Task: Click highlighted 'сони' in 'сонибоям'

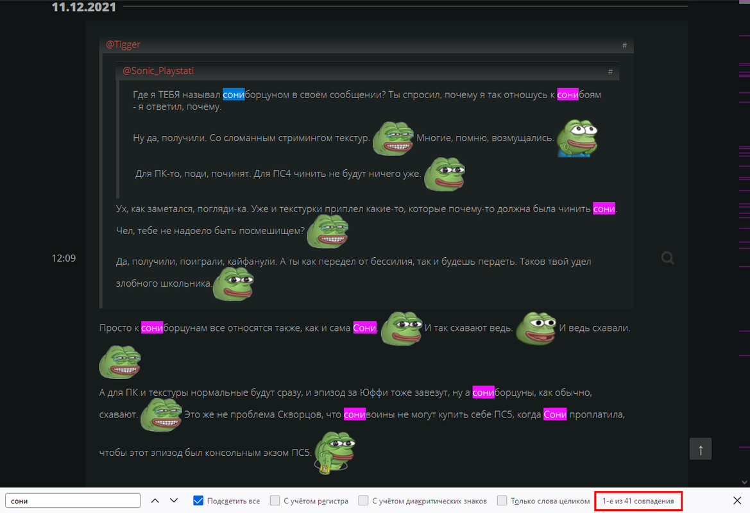Action: [x=567, y=95]
